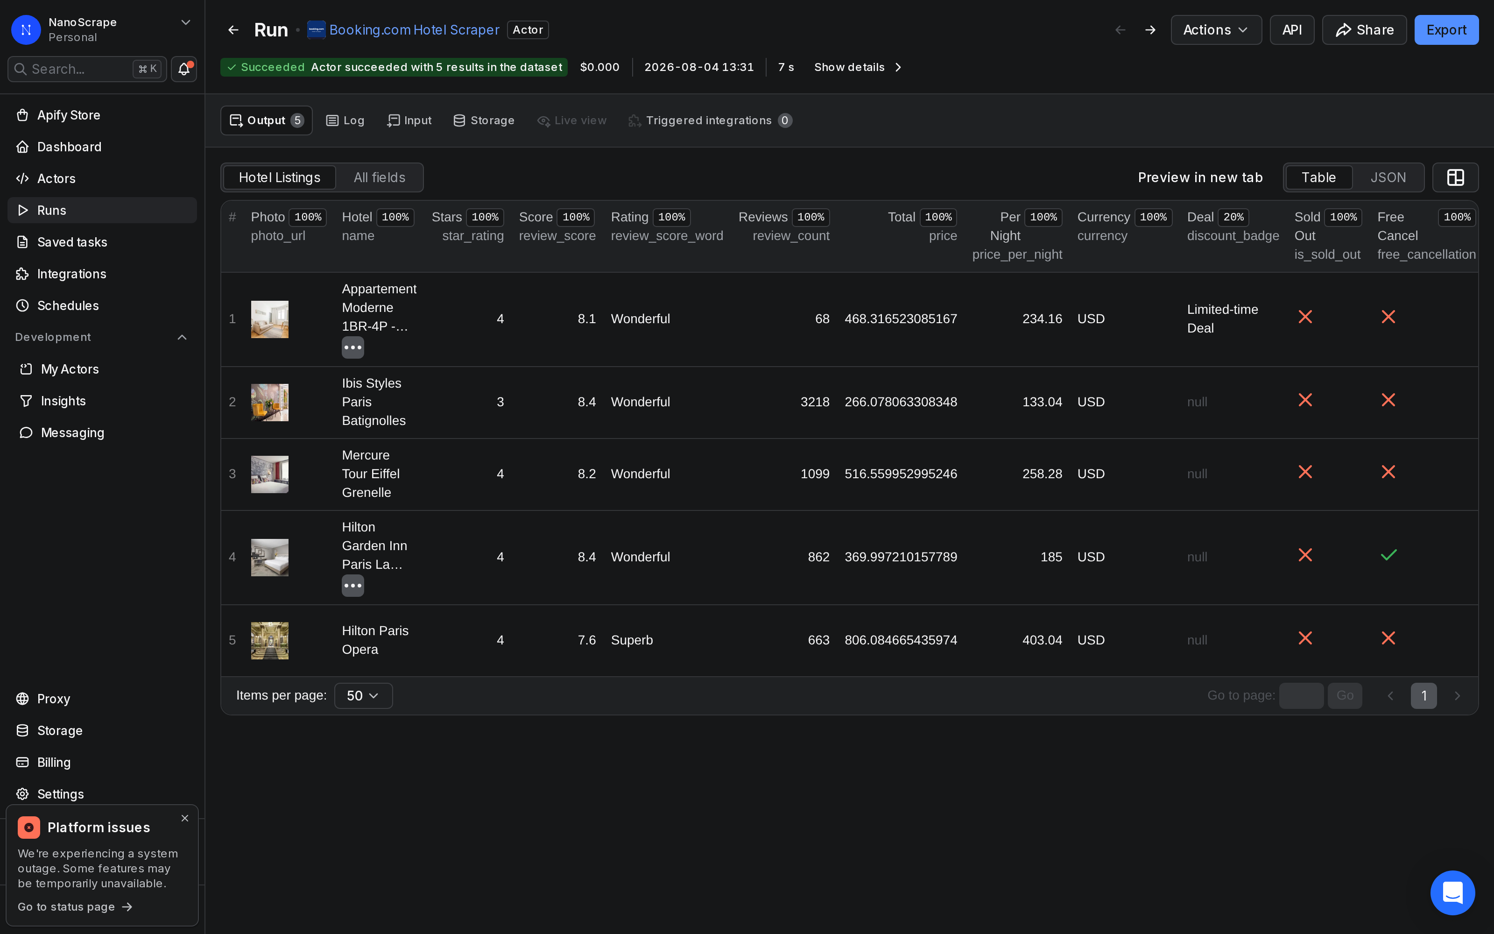Image resolution: width=1494 pixels, height=934 pixels.
Task: Open Mercure Tour Eiffel photo thumbnail
Action: (x=269, y=474)
